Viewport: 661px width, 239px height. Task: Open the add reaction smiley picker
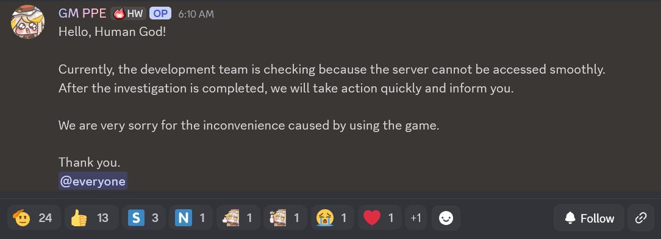[x=446, y=218]
